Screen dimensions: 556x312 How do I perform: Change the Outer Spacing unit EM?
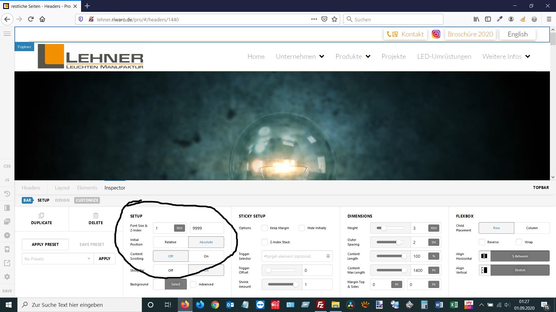pos(434,242)
